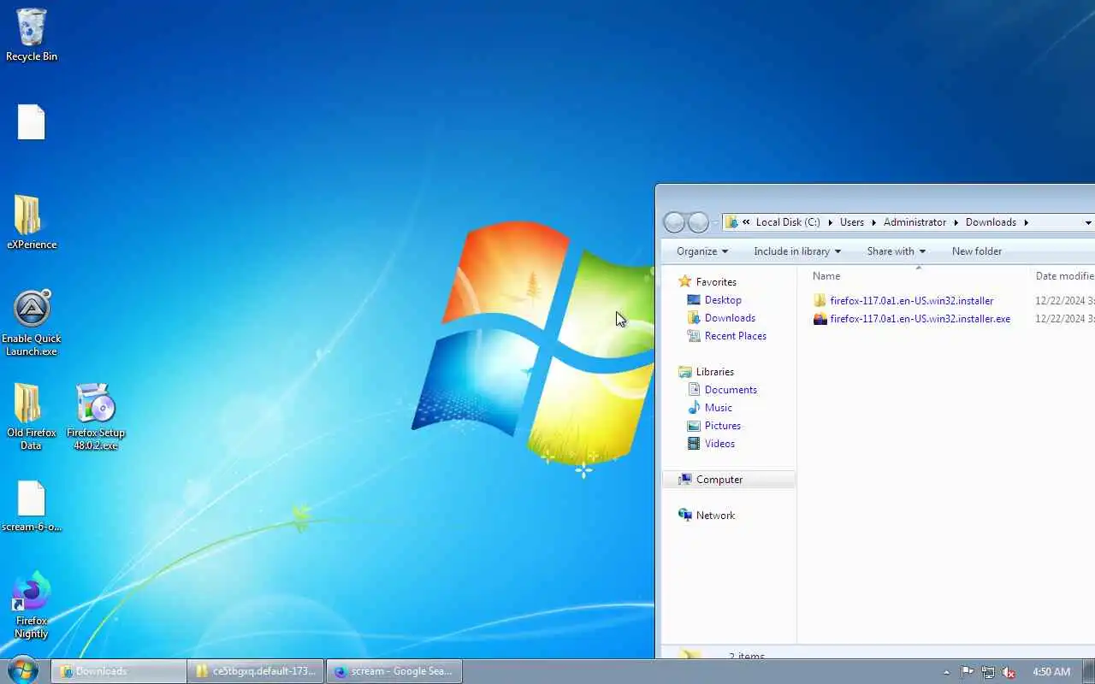1095x684 pixels.
Task: Select the firefox-117.0a1.en-US.win32.installer folder
Action: coord(911,301)
